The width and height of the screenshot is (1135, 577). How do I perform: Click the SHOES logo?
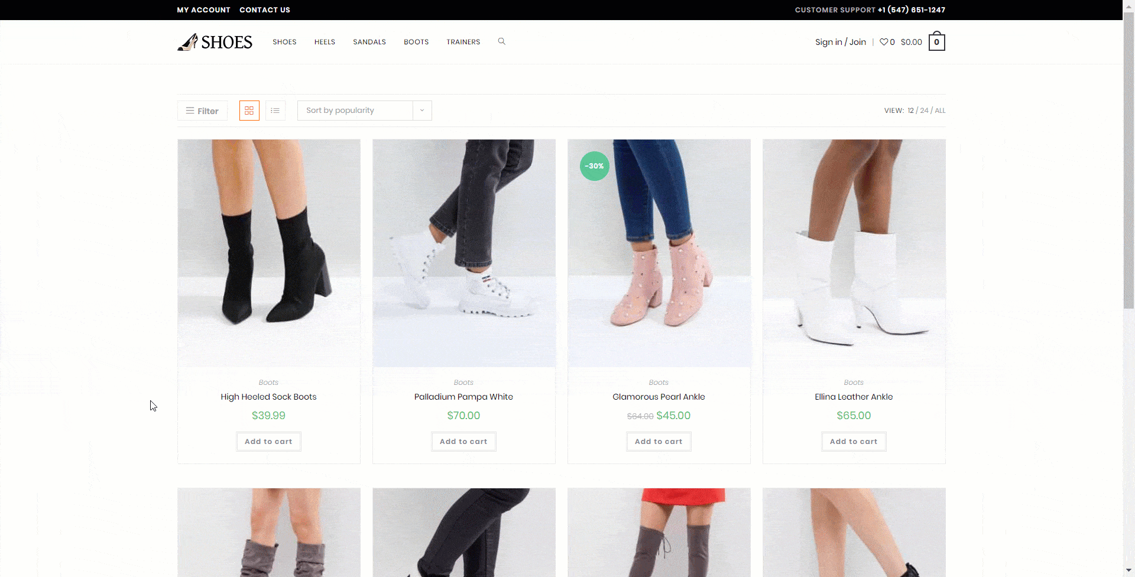[214, 41]
